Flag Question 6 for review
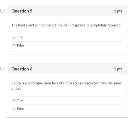Screen dimensions: 132x123 pyautogui.click(x=2, y=69)
